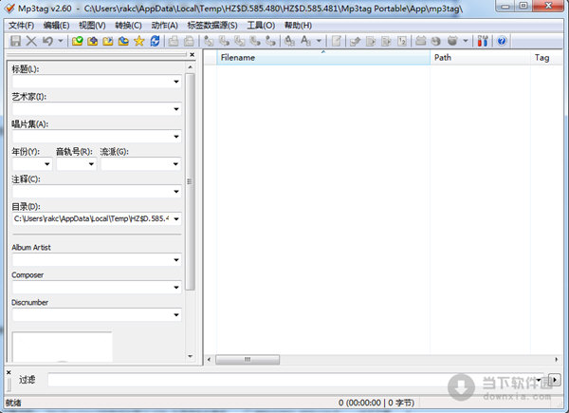Viewport: 569px width, 413px height.
Task: Expand the Discnumber dropdown
Action: click(x=176, y=314)
